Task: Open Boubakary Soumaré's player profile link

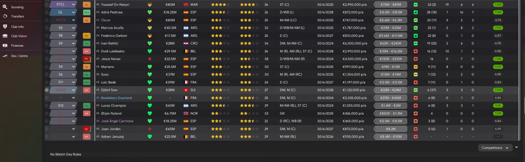Action: 116,98
